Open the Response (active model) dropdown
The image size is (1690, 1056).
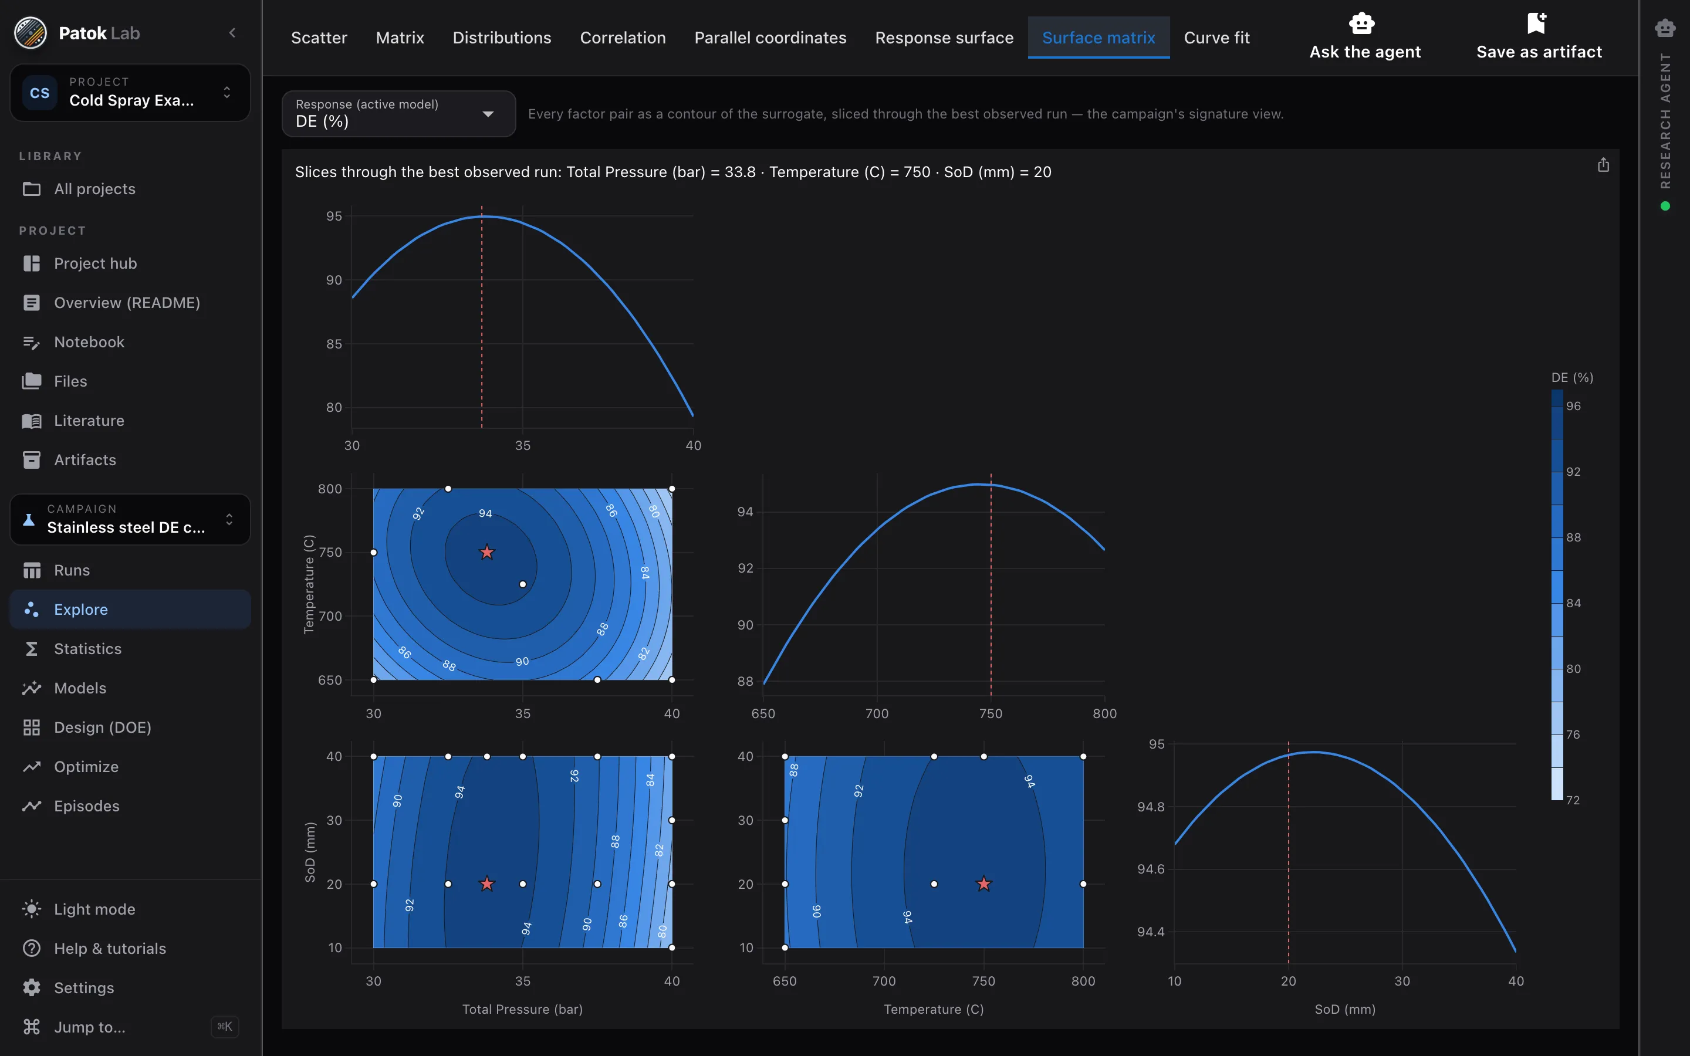[399, 114]
